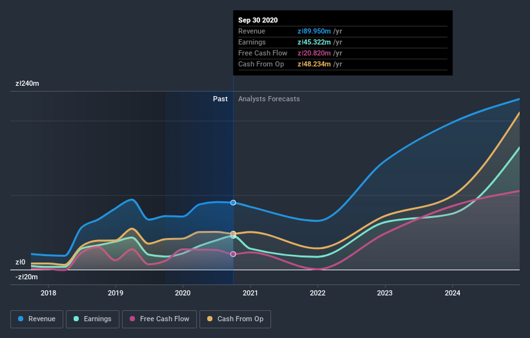Click the zł20.820m free cash flow value

coord(314,53)
